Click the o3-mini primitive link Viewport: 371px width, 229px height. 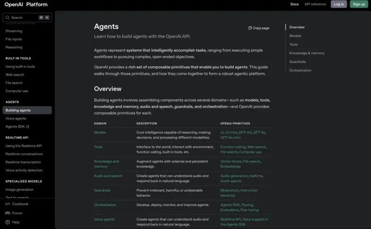coord(231,132)
